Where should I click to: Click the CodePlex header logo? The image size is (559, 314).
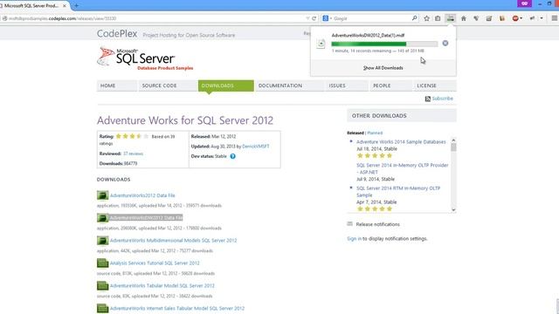pyautogui.click(x=117, y=33)
